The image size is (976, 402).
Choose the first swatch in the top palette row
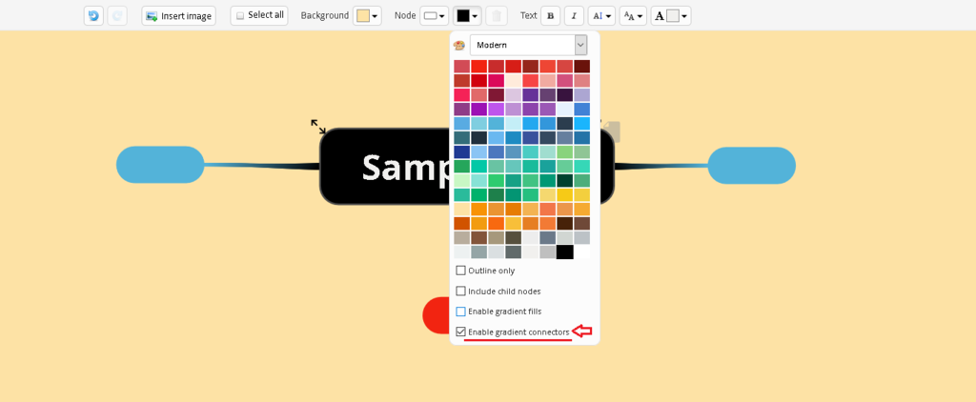pos(462,66)
